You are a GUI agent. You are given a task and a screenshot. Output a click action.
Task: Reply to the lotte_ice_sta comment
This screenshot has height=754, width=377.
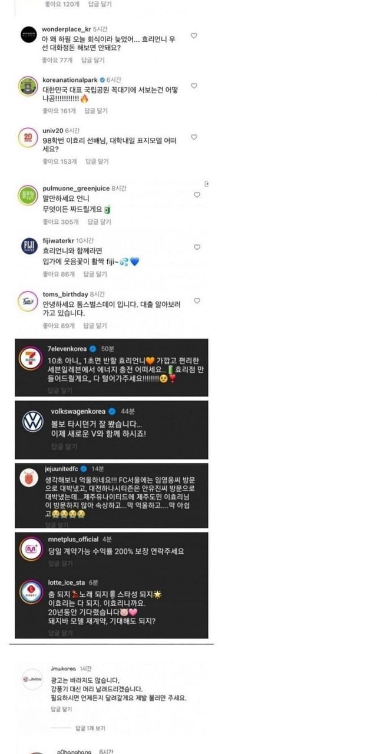60,633
